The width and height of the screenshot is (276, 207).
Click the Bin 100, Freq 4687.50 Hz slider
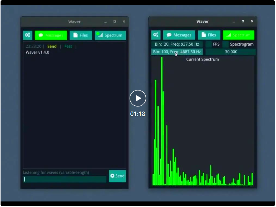point(177,52)
